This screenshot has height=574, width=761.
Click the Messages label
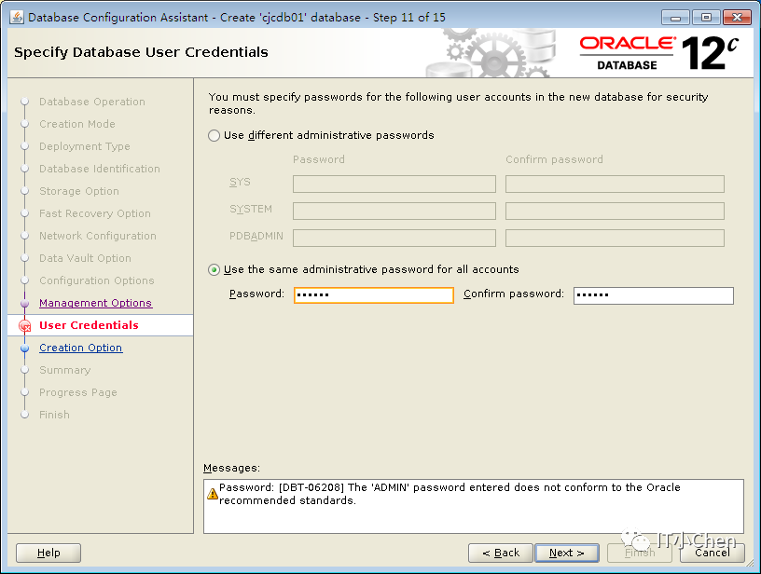231,469
